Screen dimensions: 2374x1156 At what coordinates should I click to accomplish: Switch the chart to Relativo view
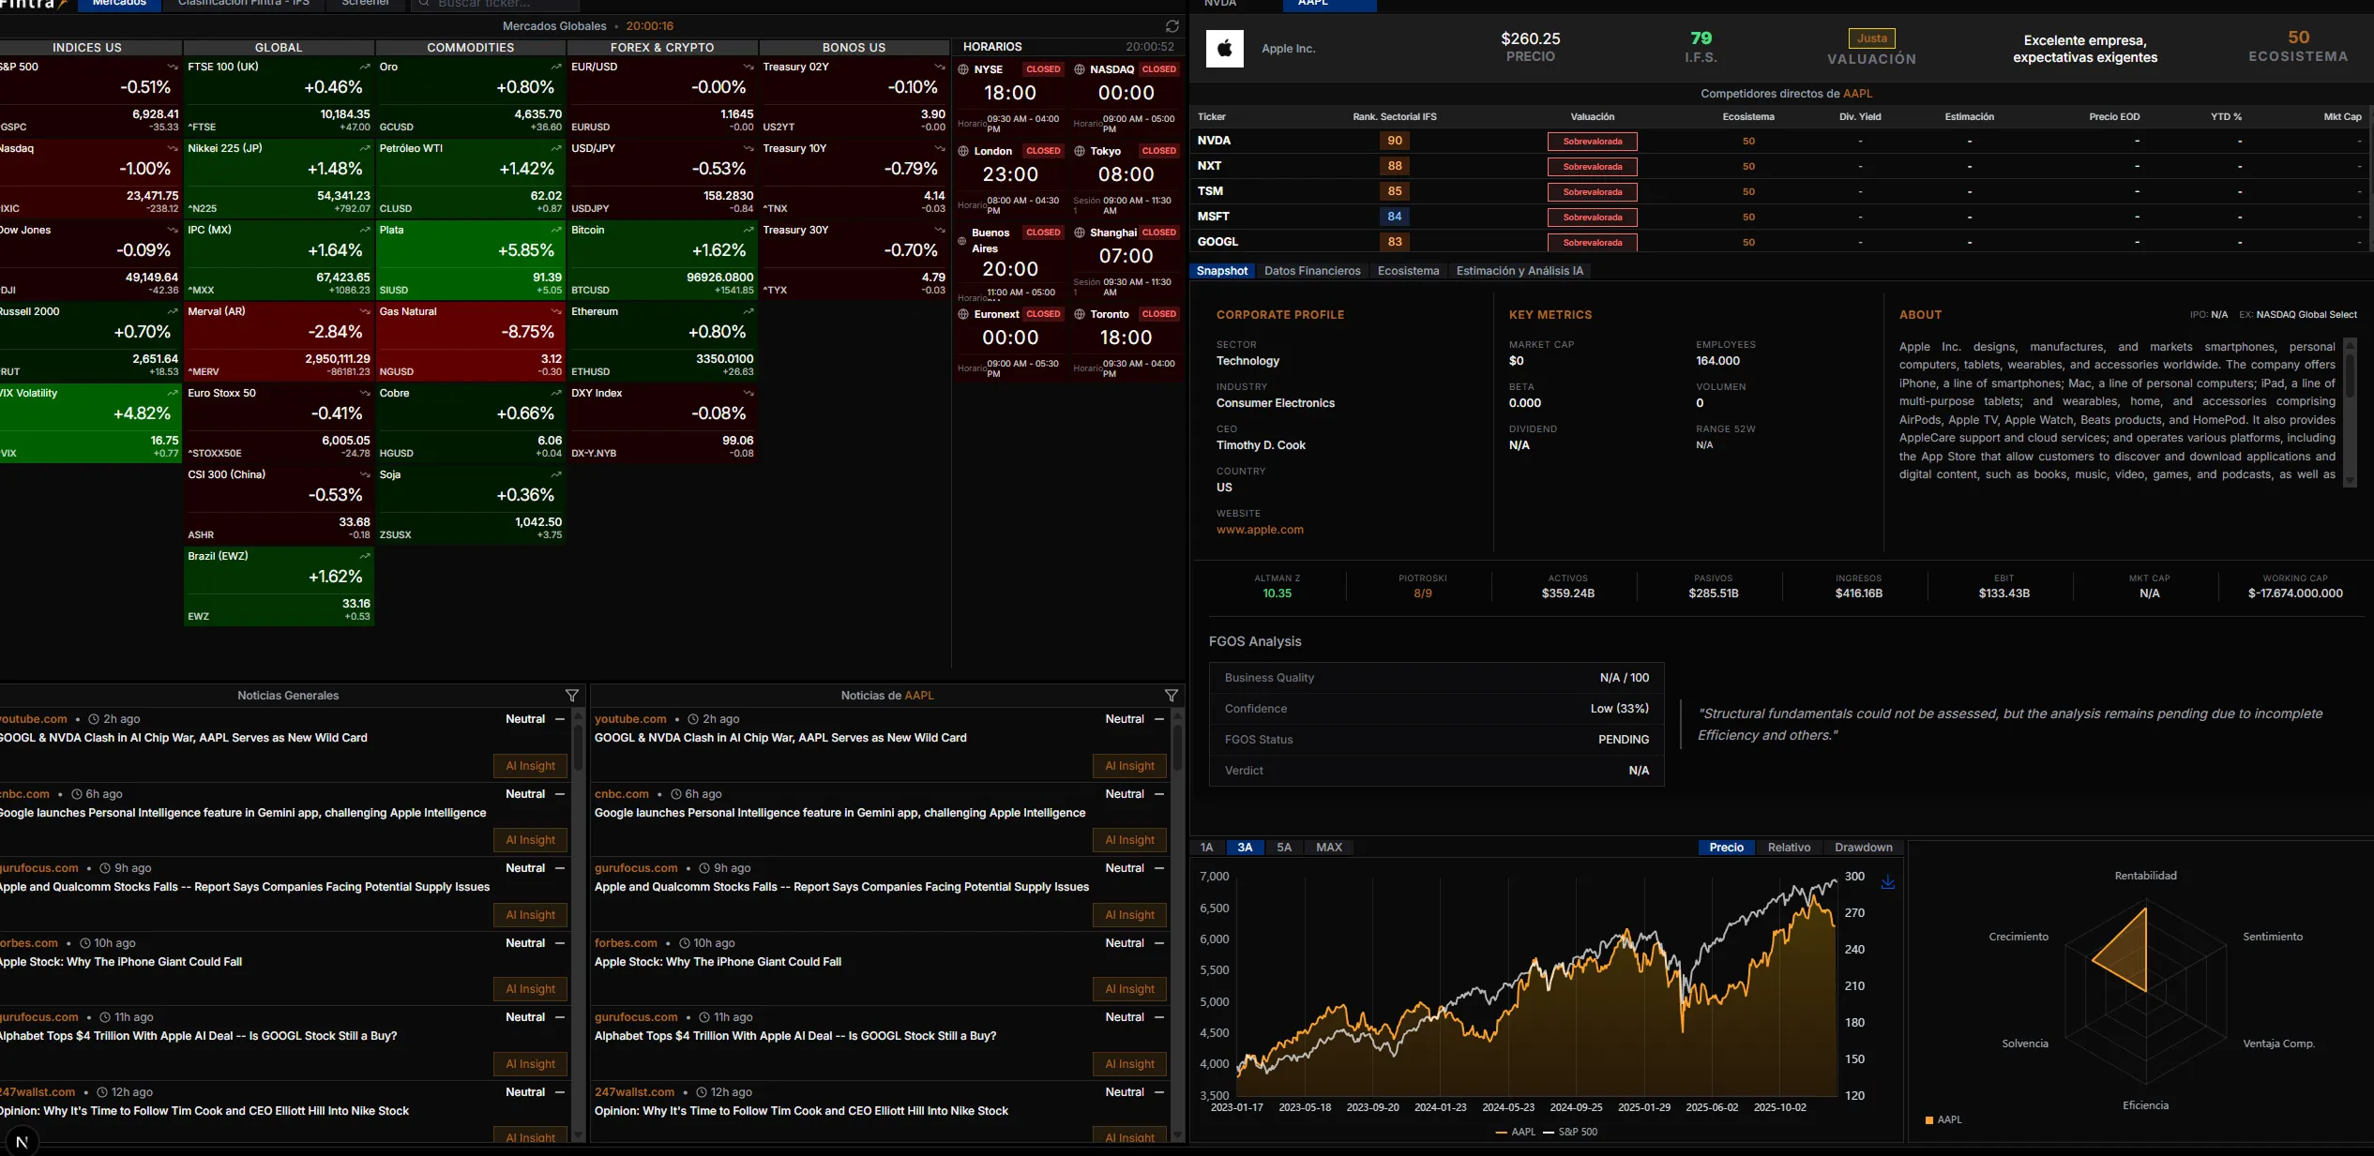(1788, 847)
